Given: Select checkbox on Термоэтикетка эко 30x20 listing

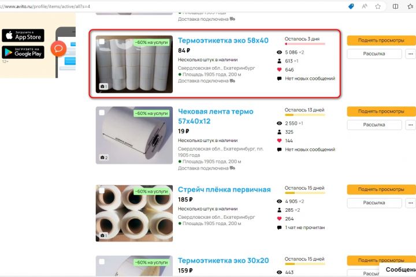Looking at the screenshot, I should (102, 261).
